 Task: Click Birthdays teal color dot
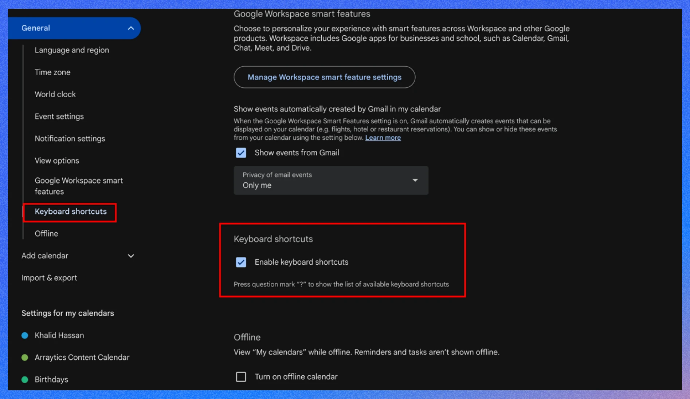coord(25,380)
